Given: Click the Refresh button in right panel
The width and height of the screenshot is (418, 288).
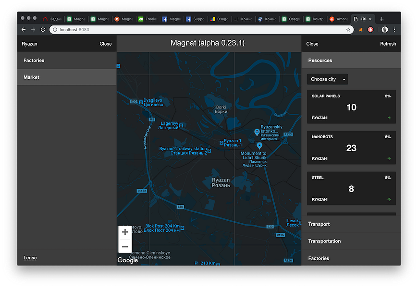Looking at the screenshot, I should point(388,44).
